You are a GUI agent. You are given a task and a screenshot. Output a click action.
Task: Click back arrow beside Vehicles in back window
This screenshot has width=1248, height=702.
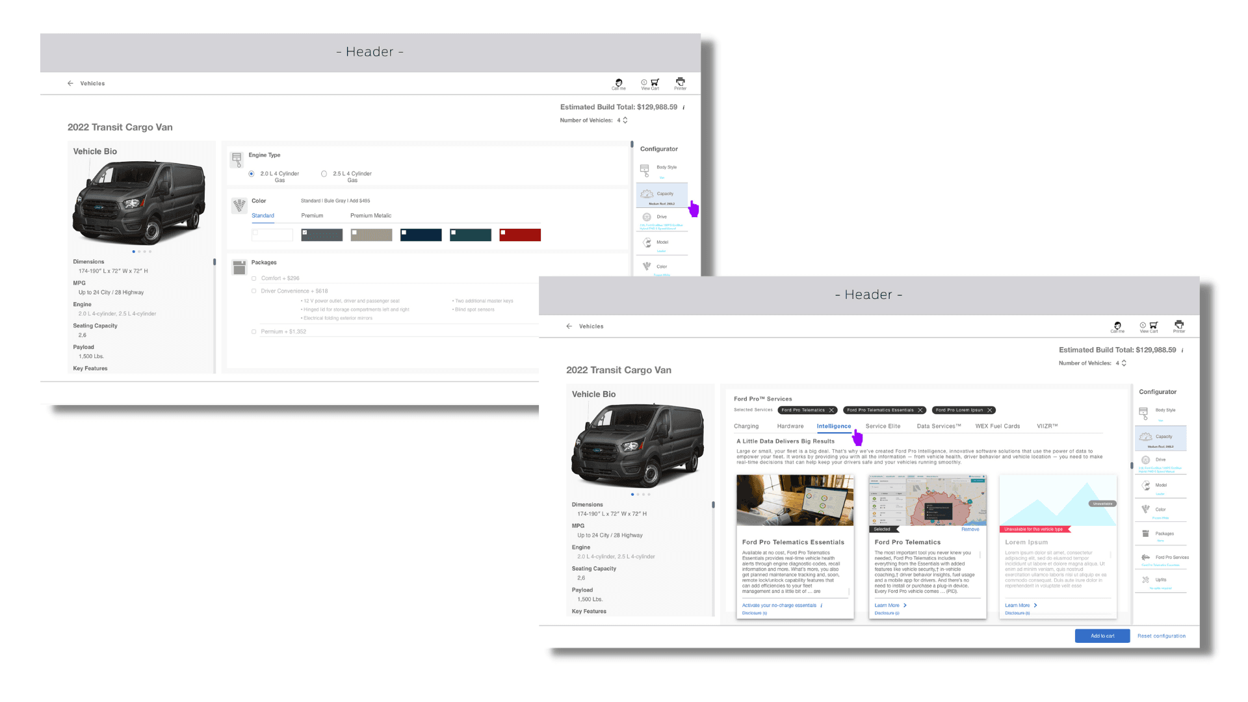pyautogui.click(x=70, y=83)
